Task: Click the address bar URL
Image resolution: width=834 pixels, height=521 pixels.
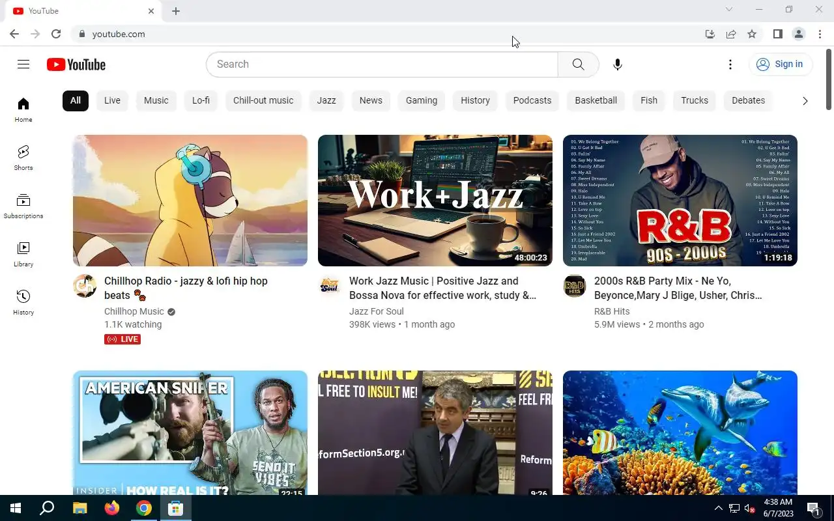Action: 119,34
